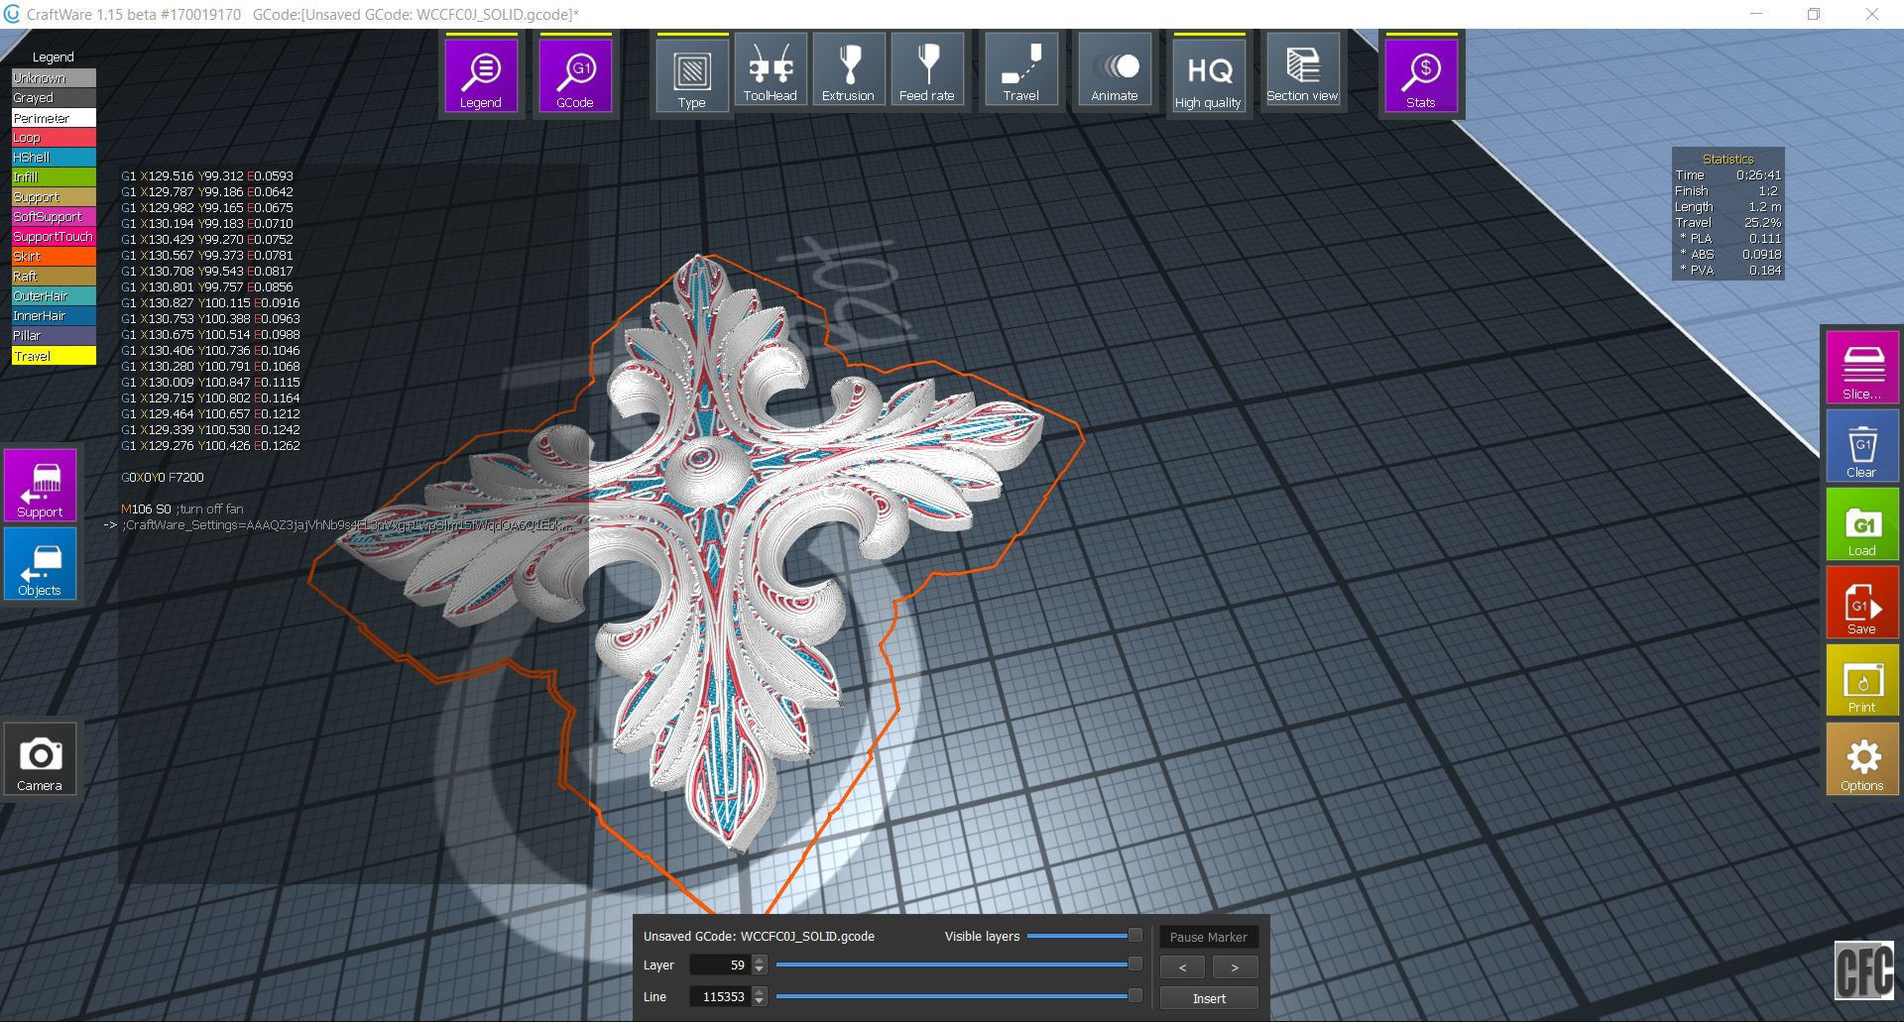The height and width of the screenshot is (1022, 1904).
Task: Click the Pause Marker button
Action: click(x=1209, y=937)
